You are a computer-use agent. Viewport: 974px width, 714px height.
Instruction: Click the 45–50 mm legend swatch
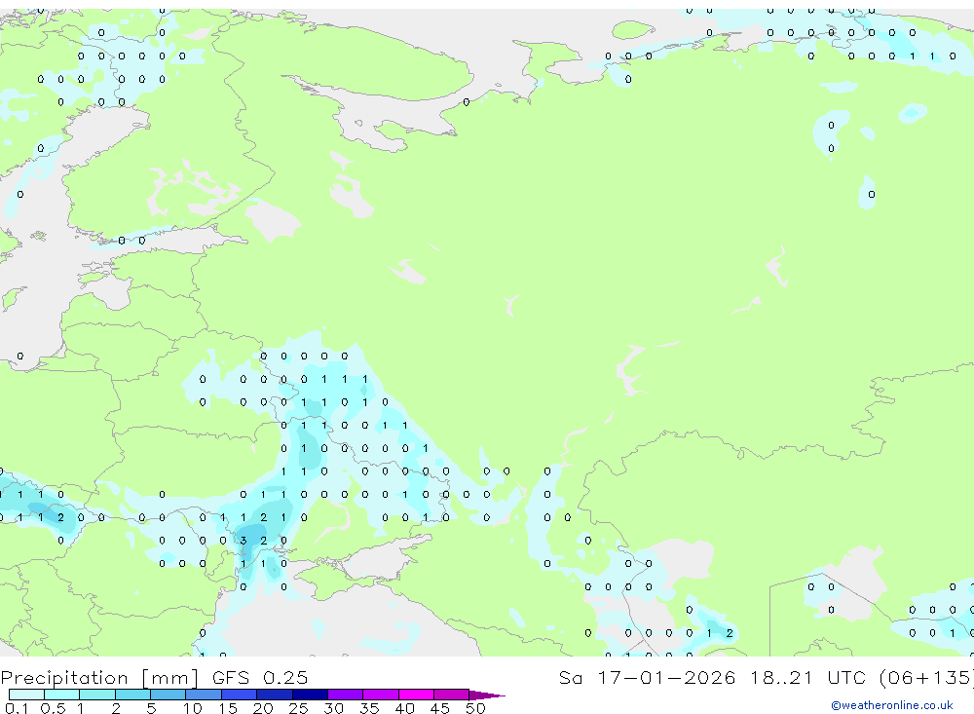[452, 695]
